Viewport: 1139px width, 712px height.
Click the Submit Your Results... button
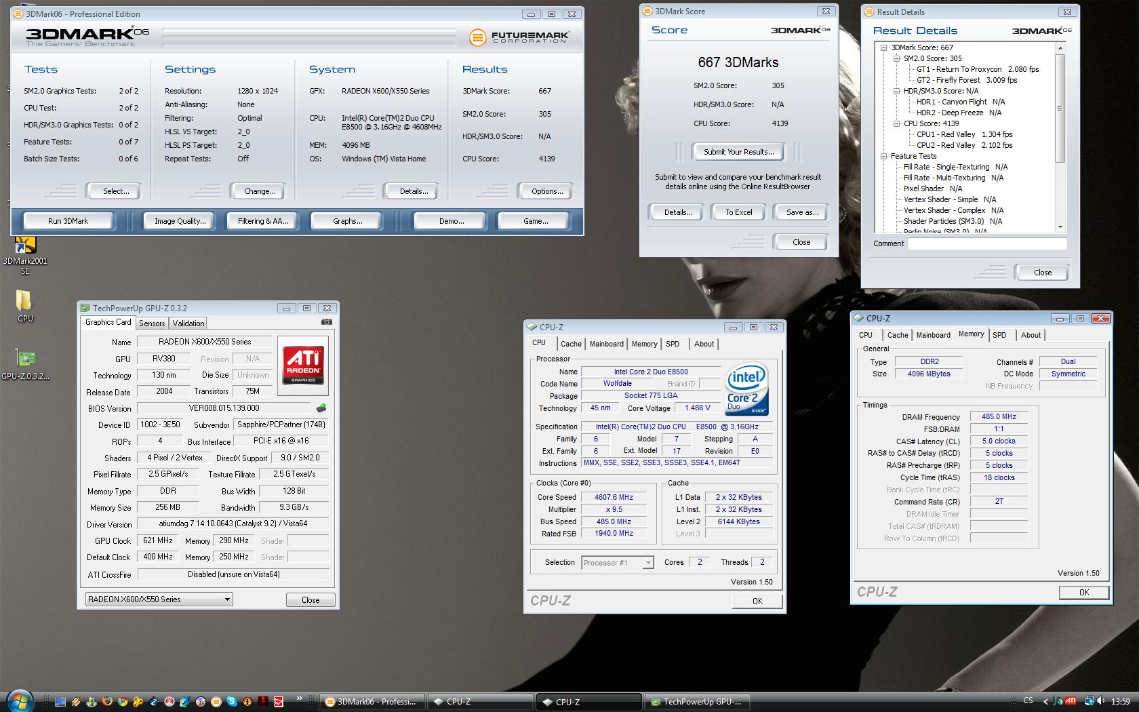point(738,152)
